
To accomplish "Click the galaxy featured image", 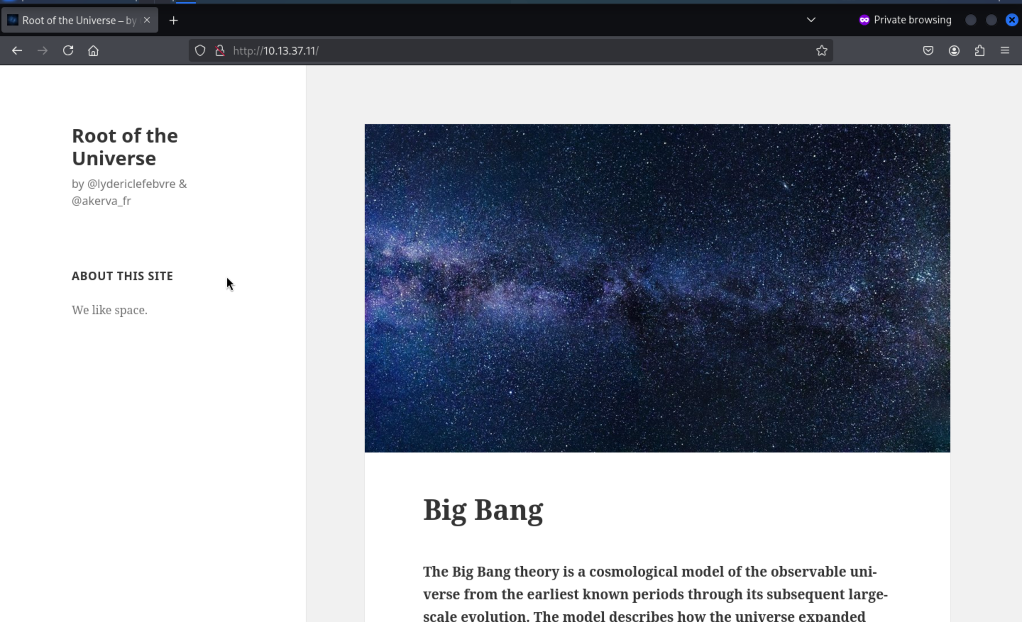I will click(658, 288).
